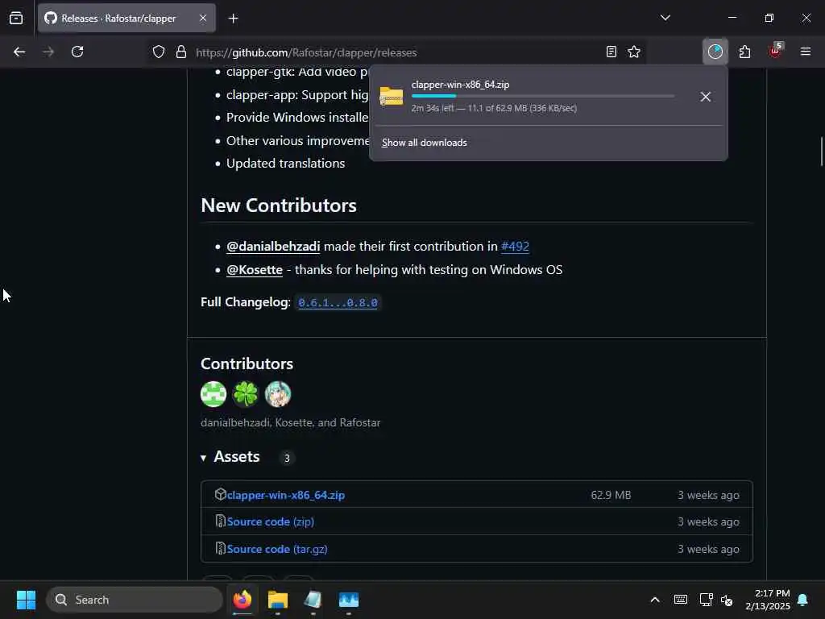
Task: Open the 0.6.1...0.8.0 changelog link
Action: point(338,303)
